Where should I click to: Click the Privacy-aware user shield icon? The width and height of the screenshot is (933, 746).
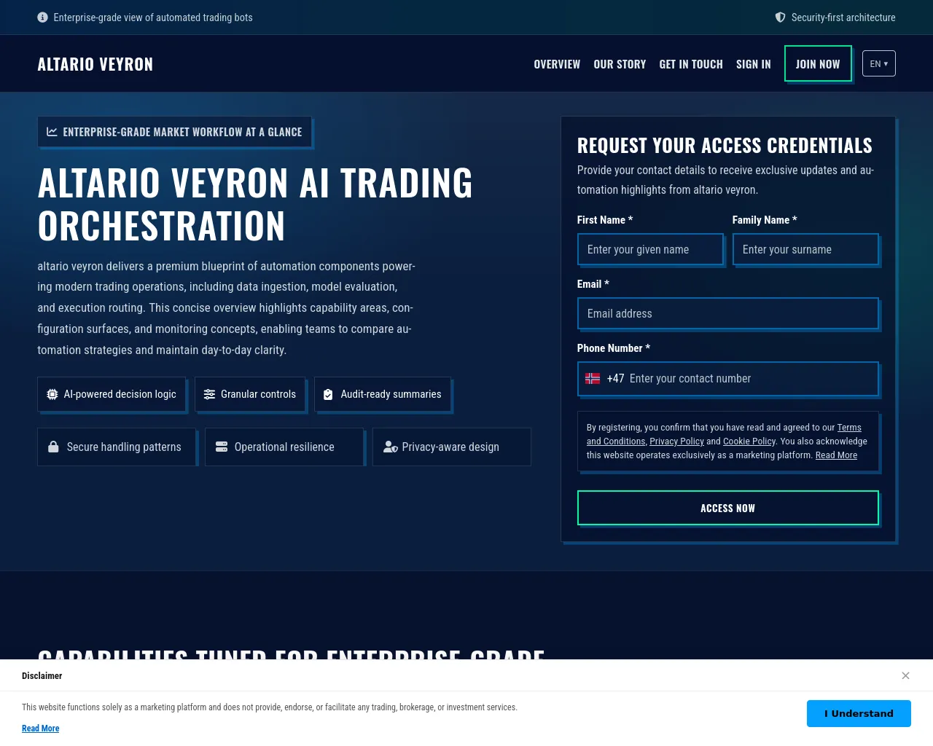(x=391, y=447)
